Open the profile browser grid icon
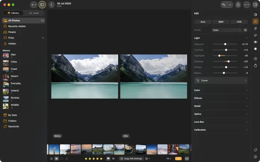260x162 pixels. tap(245, 30)
